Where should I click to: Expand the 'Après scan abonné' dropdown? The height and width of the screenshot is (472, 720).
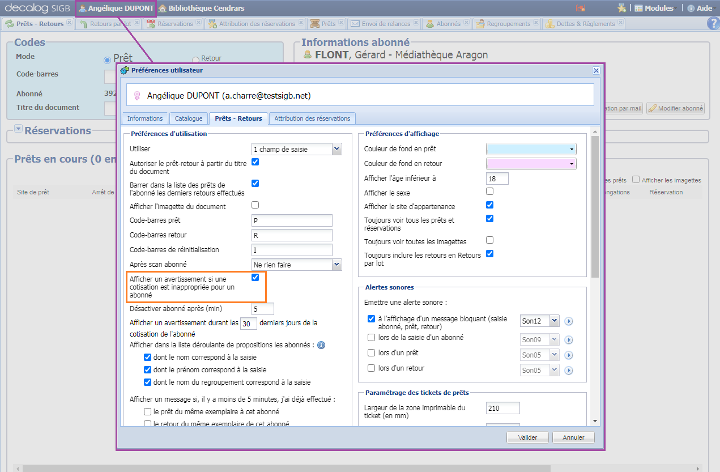click(x=336, y=265)
